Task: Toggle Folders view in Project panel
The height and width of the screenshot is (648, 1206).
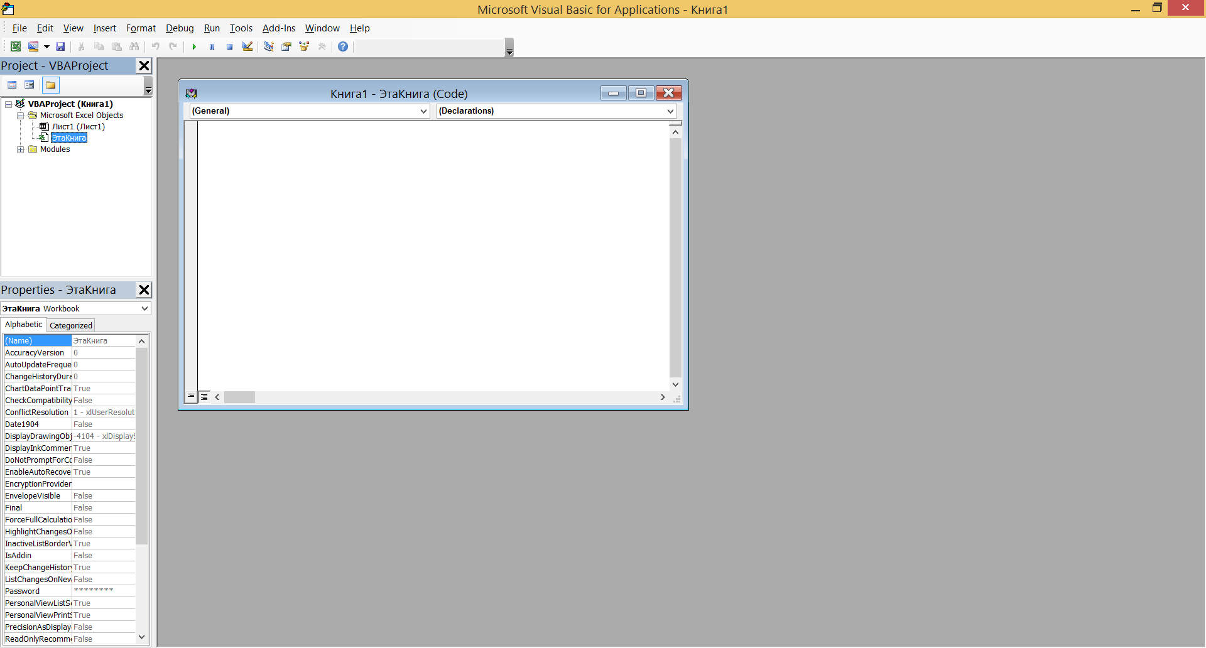Action: pyautogui.click(x=51, y=85)
